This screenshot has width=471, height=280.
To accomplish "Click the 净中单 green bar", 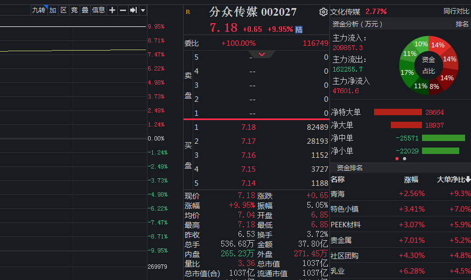I will [444, 138].
